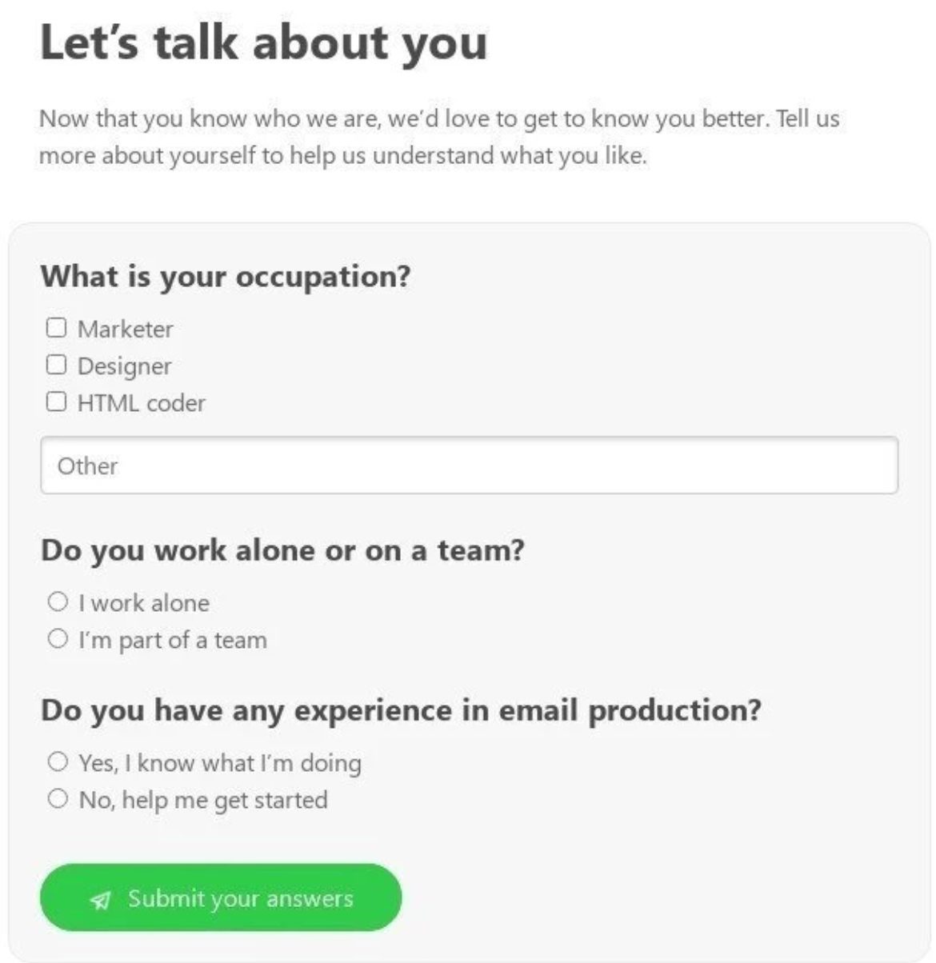This screenshot has width=936, height=963.
Task: Select the 'I'm part of a team' option
Action: click(57, 637)
